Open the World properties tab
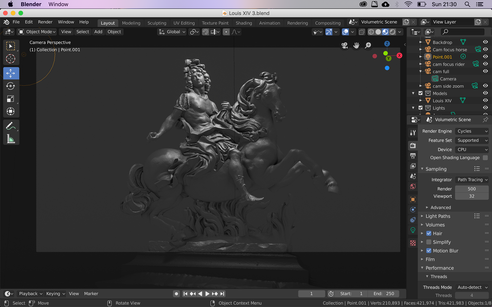Screen dimensions: 492x307 413,186
